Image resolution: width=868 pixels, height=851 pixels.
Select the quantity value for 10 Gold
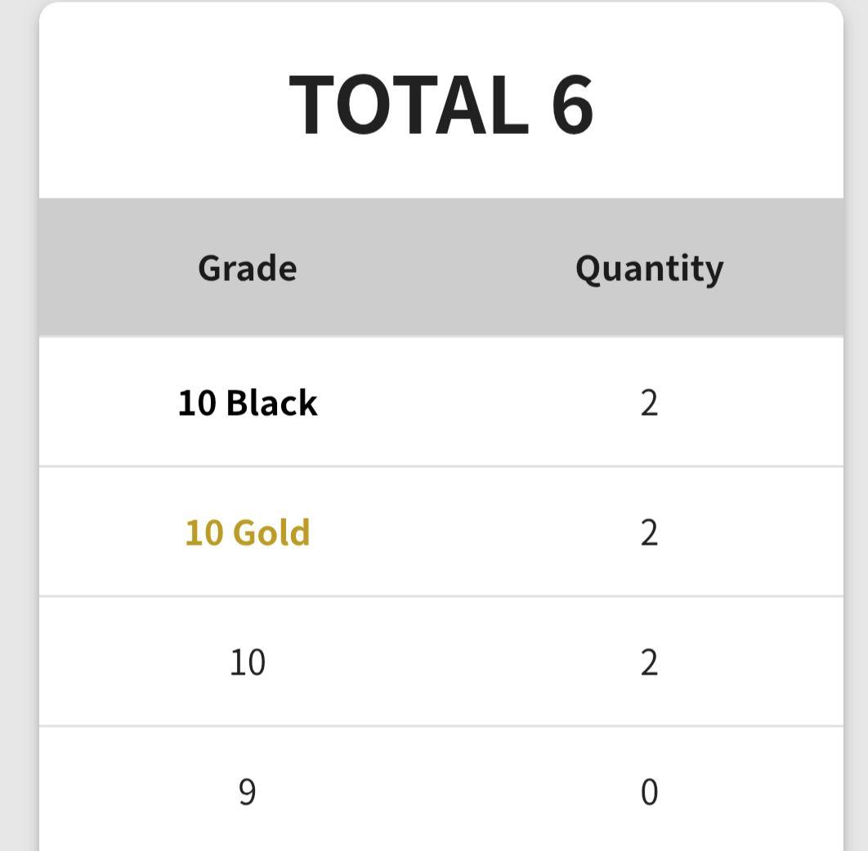tap(649, 532)
